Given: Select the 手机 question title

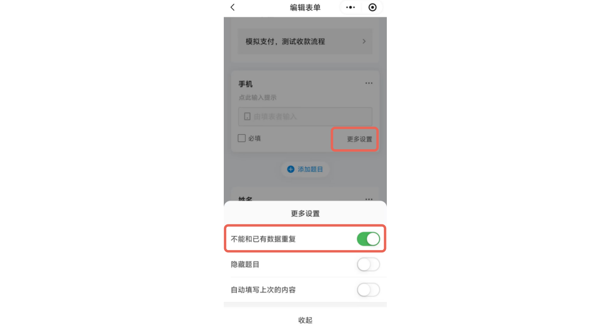Looking at the screenshot, I should (x=245, y=84).
